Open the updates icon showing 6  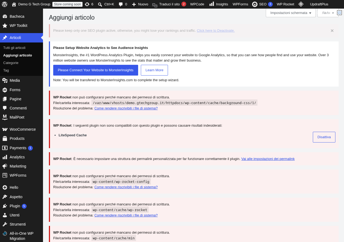tap(87, 4)
